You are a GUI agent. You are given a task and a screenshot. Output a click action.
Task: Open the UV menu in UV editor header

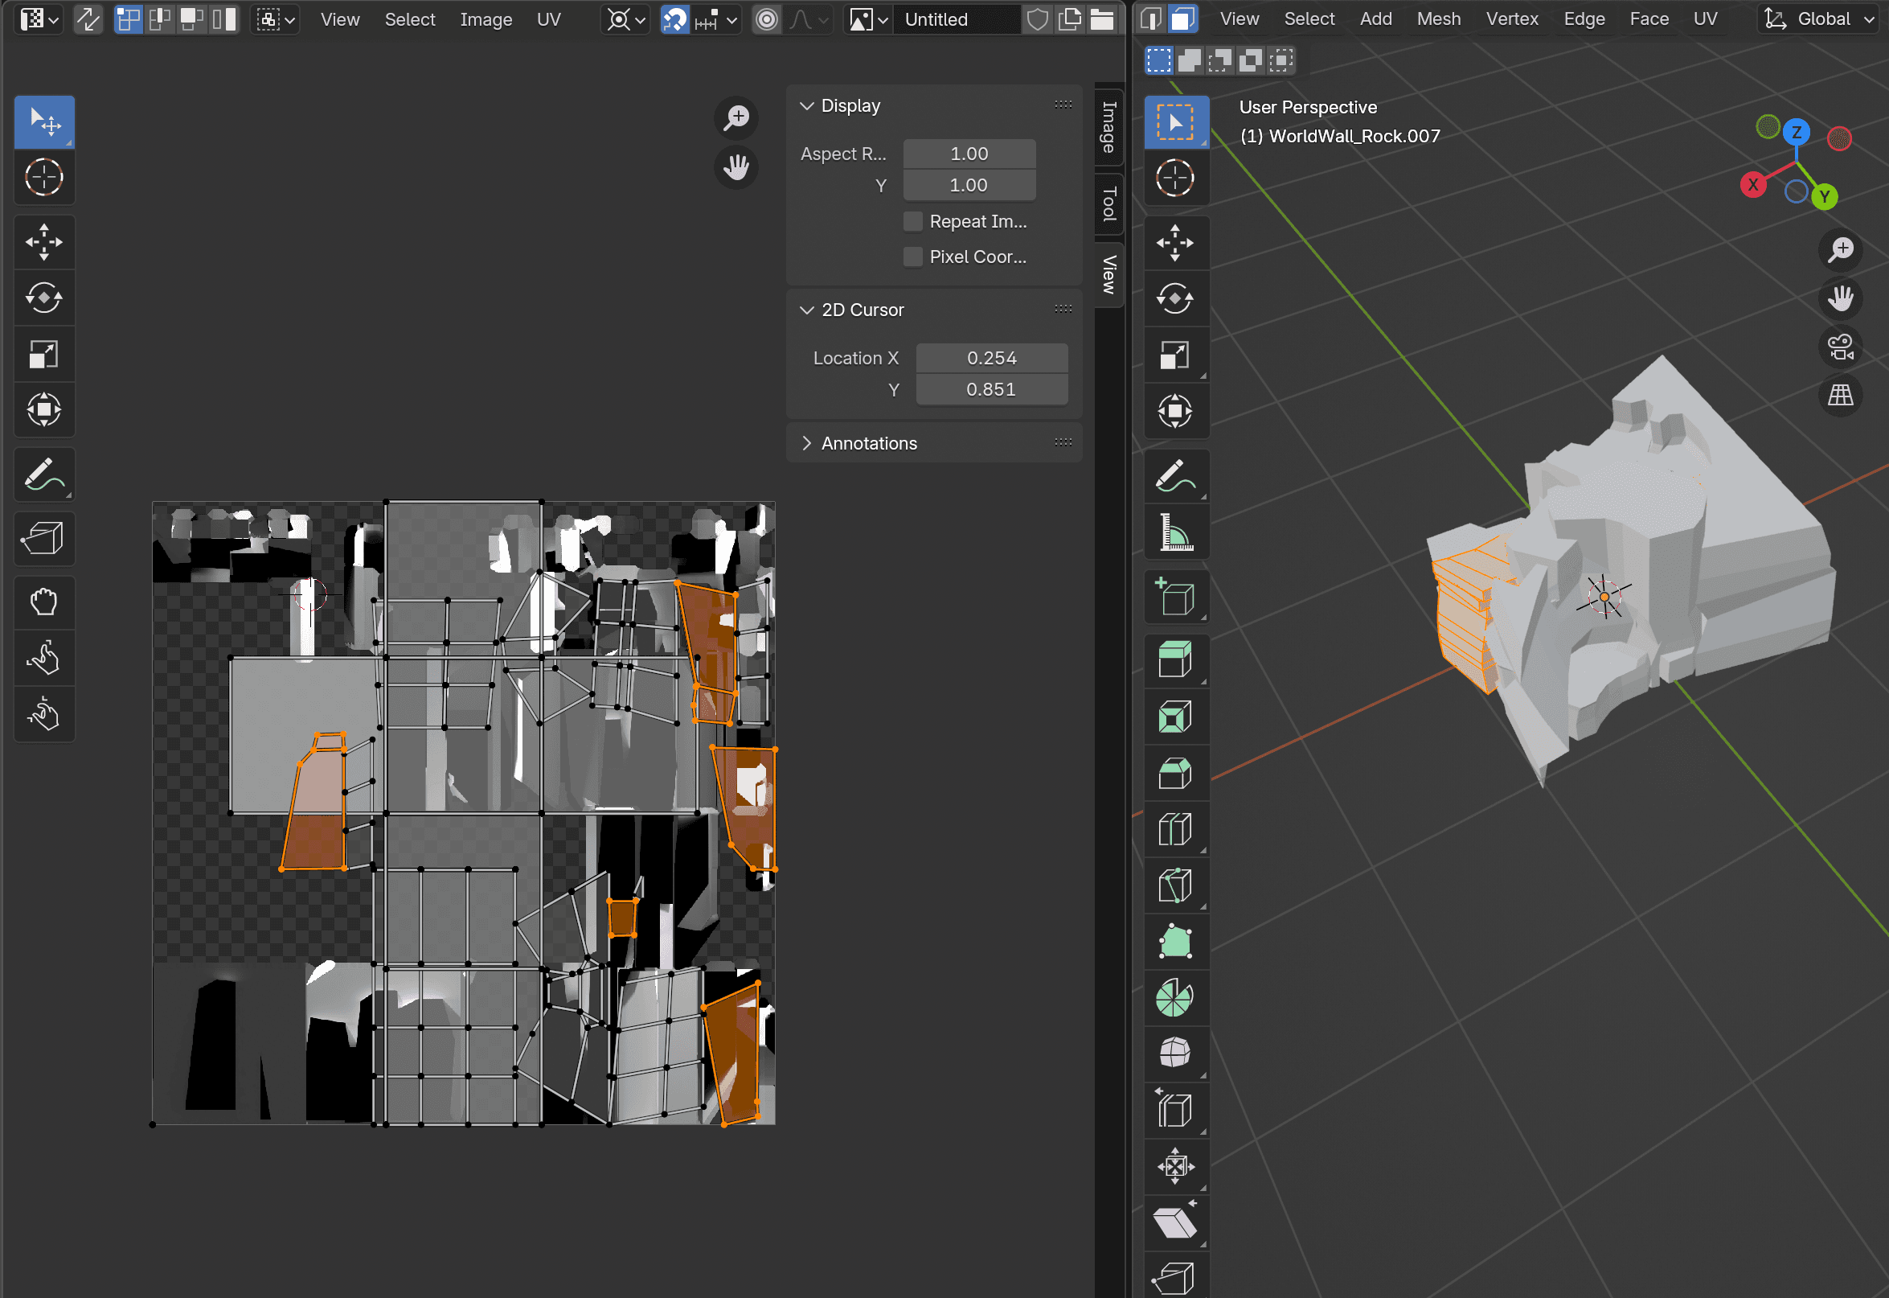(x=549, y=19)
